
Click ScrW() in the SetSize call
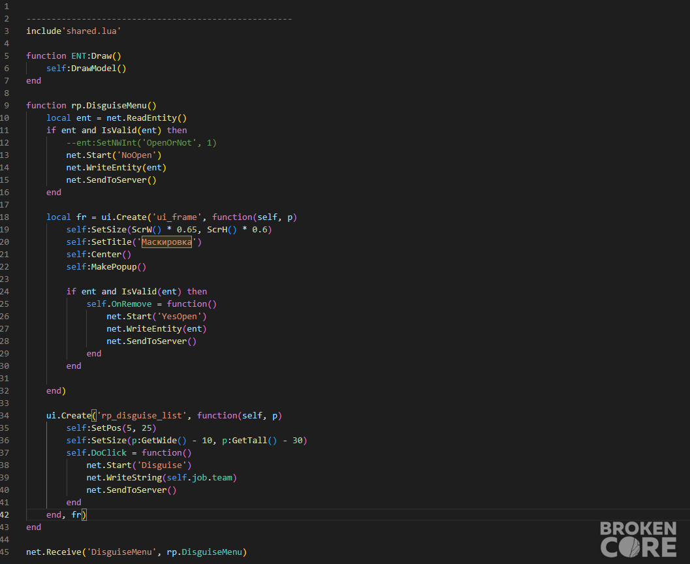coord(146,230)
